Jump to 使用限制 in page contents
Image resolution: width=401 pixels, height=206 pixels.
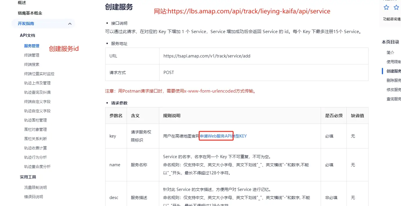(x=394, y=62)
